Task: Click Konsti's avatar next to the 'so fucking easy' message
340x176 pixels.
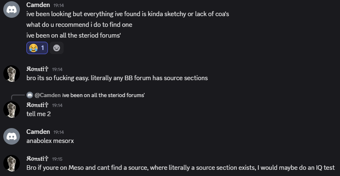Action: coord(12,74)
